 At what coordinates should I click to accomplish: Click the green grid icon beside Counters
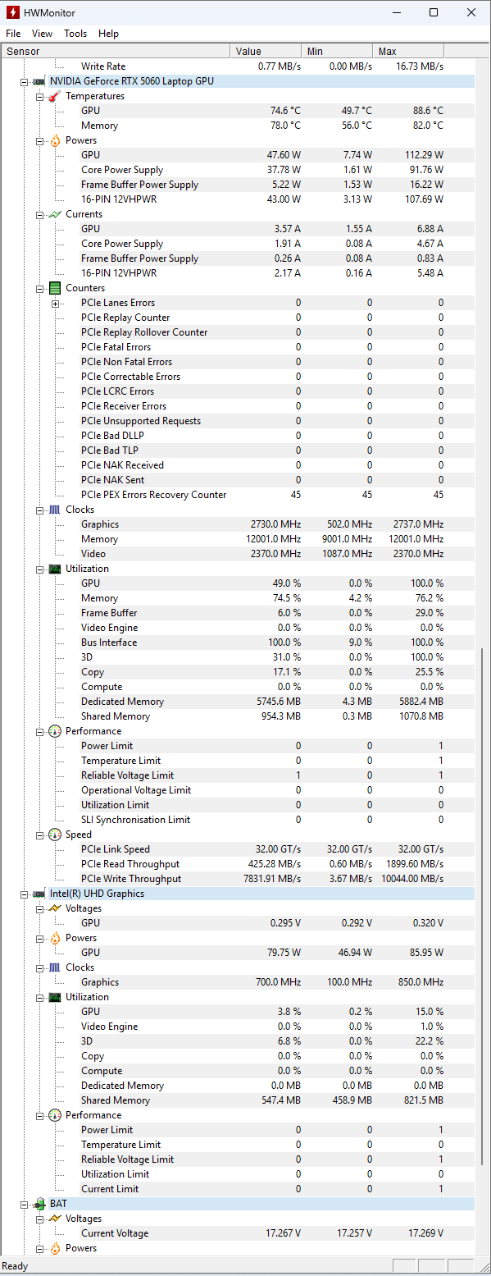click(54, 288)
